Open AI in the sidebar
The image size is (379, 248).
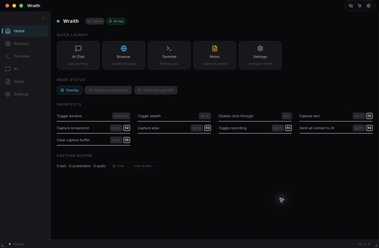(x=25, y=69)
